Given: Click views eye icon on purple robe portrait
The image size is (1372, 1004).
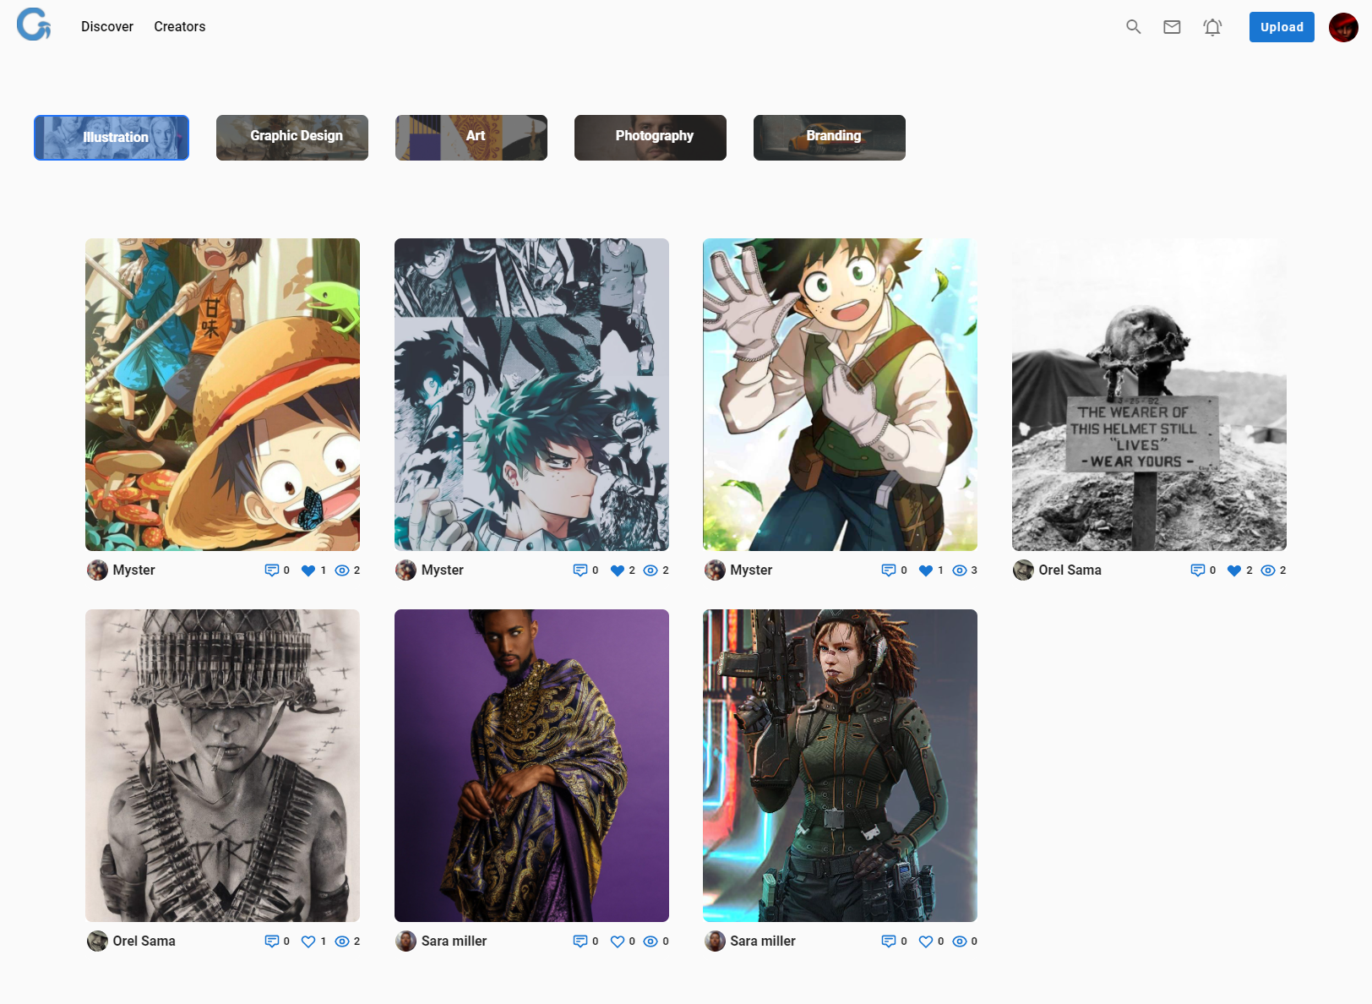Looking at the screenshot, I should [651, 941].
